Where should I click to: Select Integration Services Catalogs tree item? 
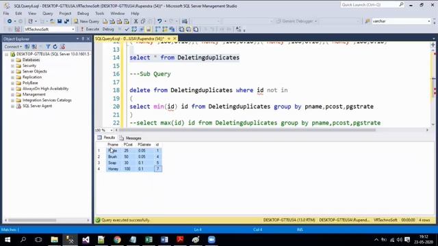tap(47, 100)
